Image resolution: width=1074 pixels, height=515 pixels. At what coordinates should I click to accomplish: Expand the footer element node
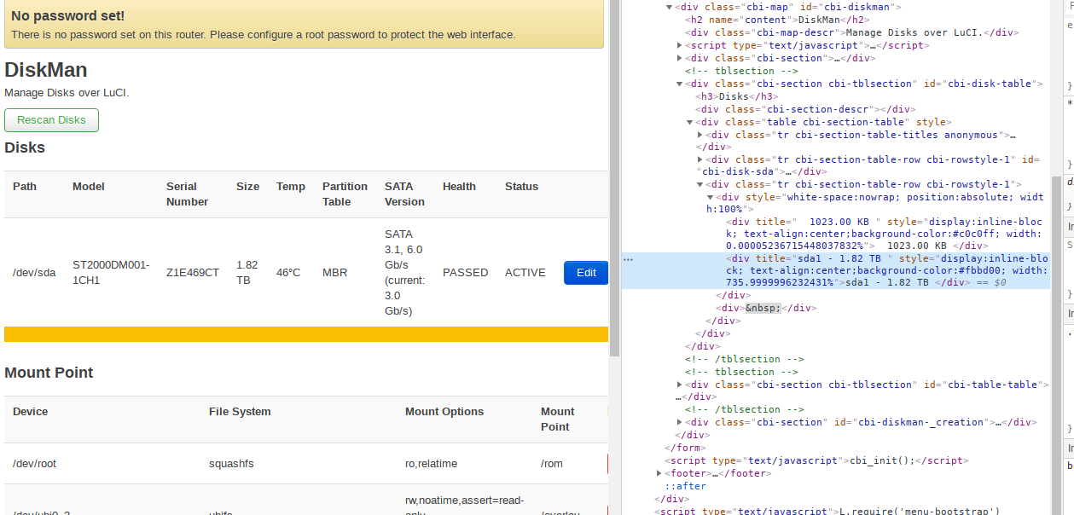[x=659, y=473]
